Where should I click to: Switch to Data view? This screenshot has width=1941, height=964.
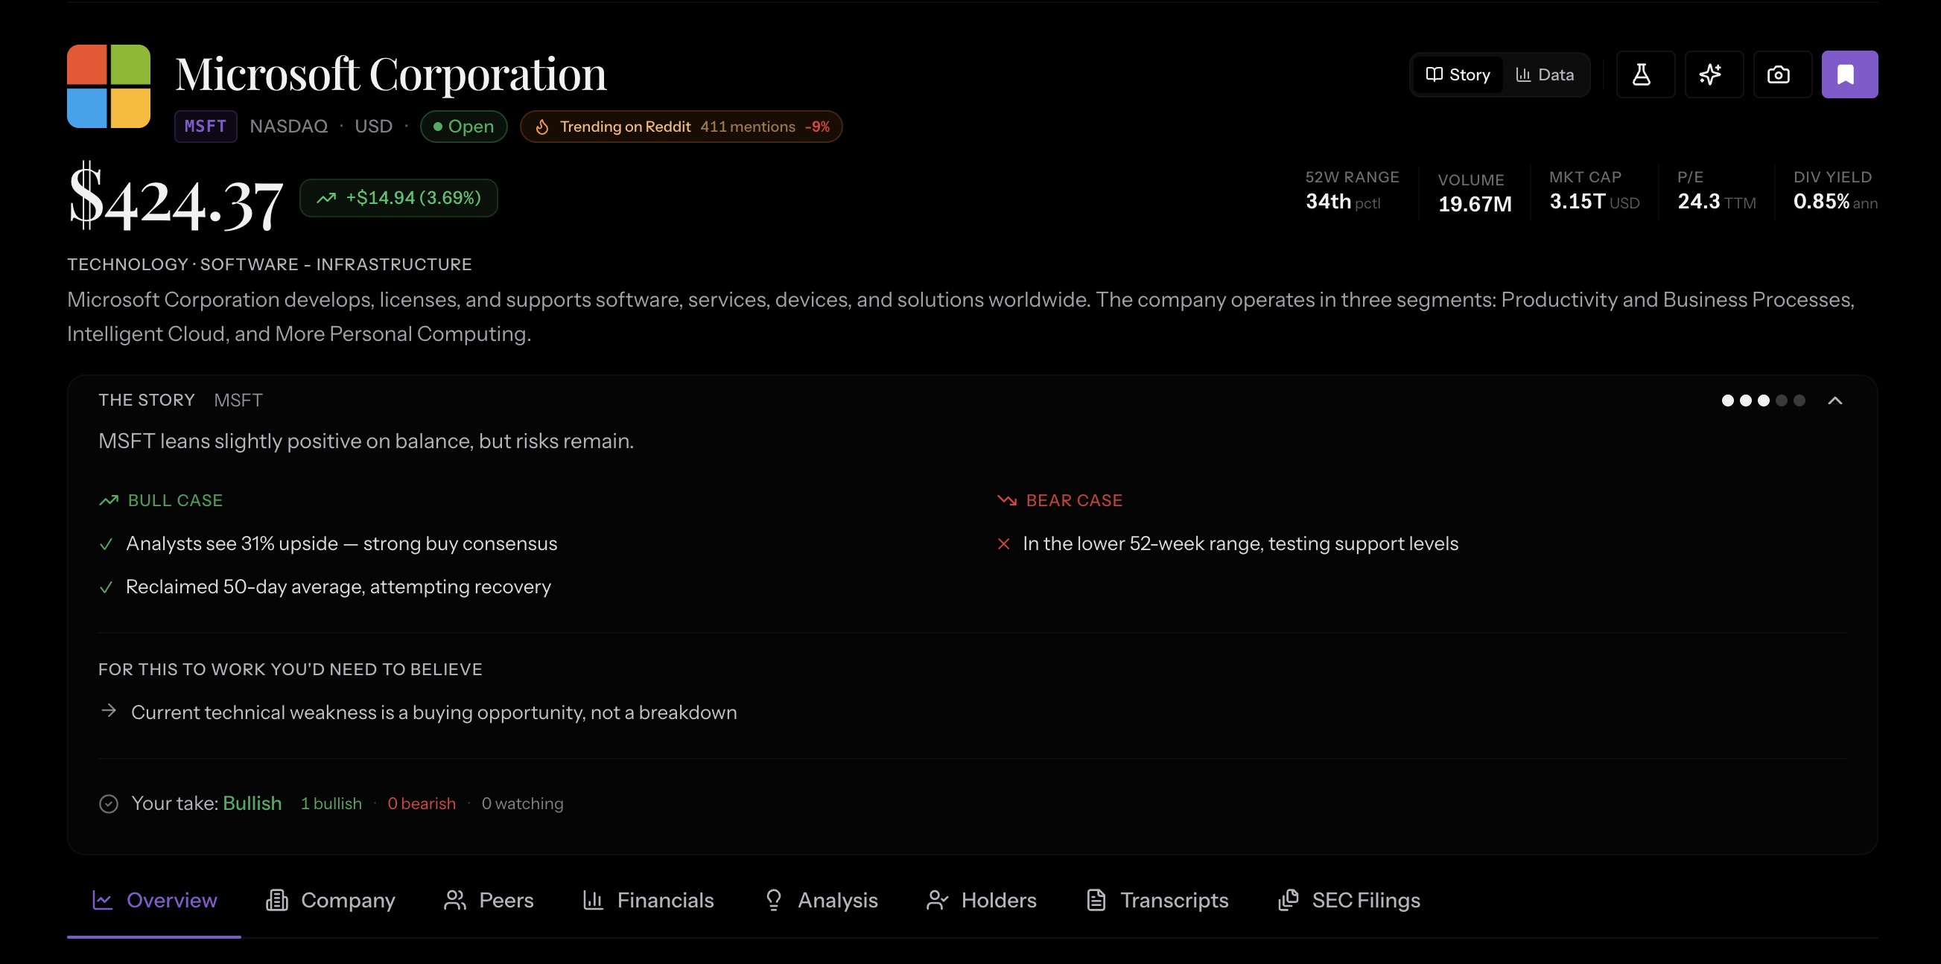tap(1545, 74)
